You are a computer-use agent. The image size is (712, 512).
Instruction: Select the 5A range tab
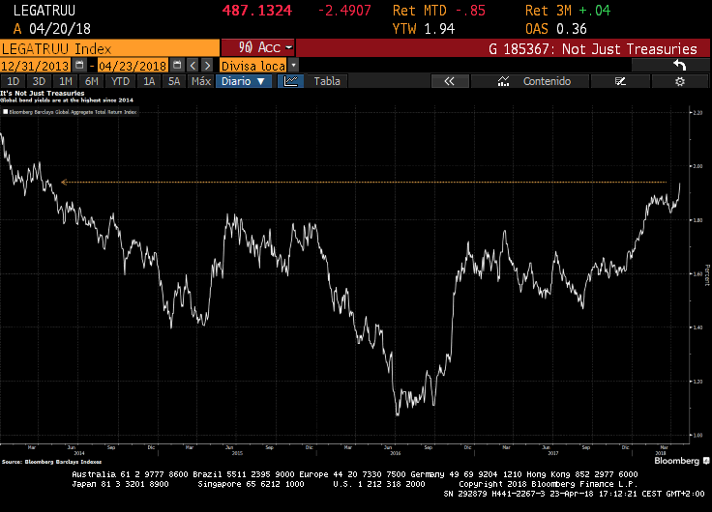click(174, 81)
